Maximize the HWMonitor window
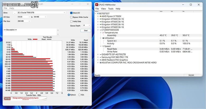206x109 pixels. pyautogui.click(x=191, y=4)
